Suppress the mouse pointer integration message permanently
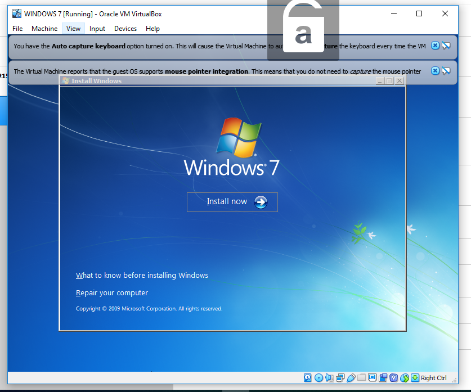The width and height of the screenshot is (471, 392). point(446,70)
